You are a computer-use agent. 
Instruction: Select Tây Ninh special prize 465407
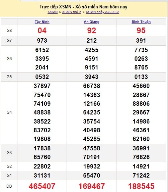[x=42, y=186]
